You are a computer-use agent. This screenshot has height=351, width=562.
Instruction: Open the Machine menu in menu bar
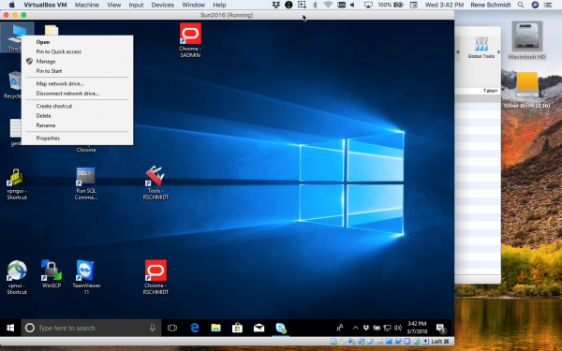coord(87,5)
